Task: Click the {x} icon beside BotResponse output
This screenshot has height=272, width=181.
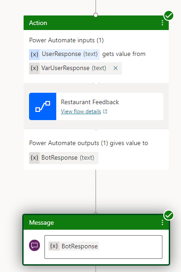Action: click(x=34, y=158)
